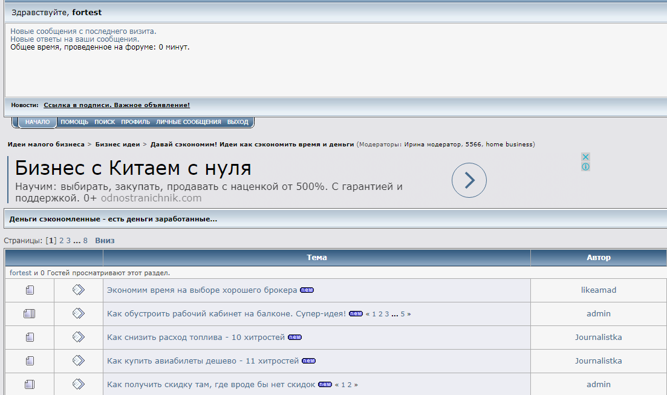Go to page 2 of topic list
Image resolution: width=667 pixels, height=395 pixels.
pyautogui.click(x=61, y=241)
